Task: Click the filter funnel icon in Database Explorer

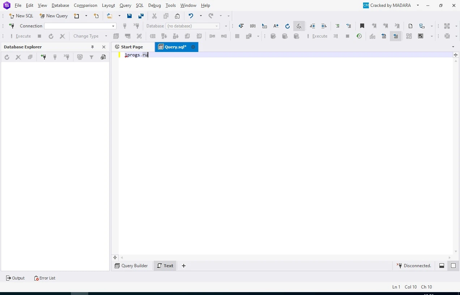Action: click(91, 57)
